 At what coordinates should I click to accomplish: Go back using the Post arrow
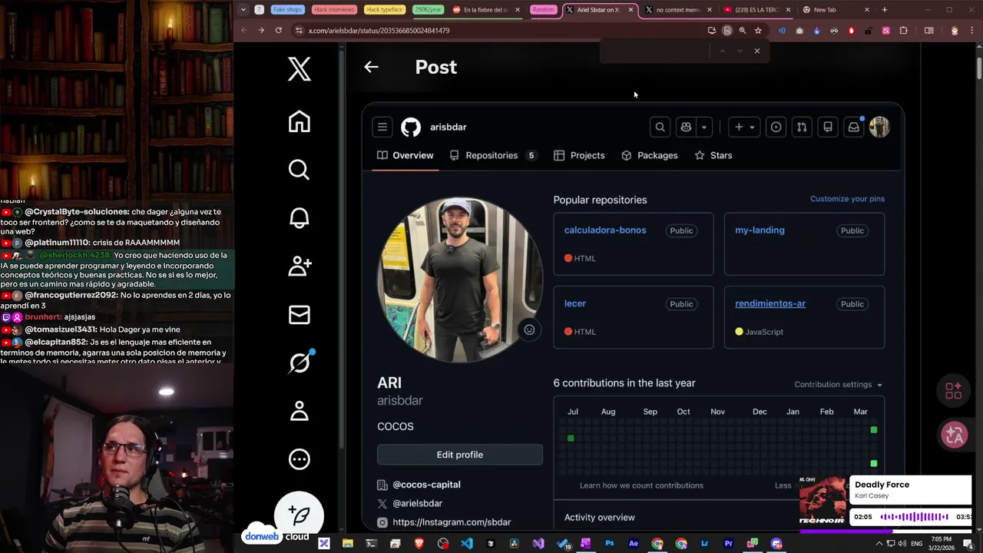(x=371, y=67)
